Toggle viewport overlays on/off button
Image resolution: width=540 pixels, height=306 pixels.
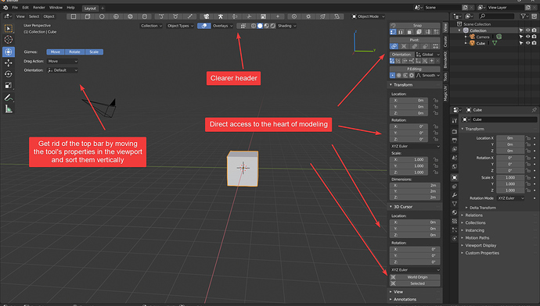[x=204, y=26]
